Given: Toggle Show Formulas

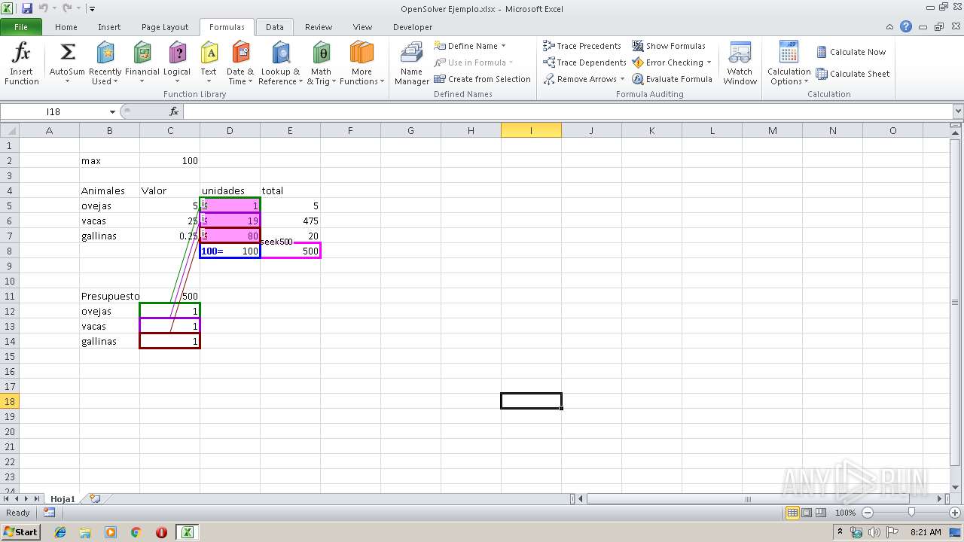Looking at the screenshot, I should click(669, 46).
